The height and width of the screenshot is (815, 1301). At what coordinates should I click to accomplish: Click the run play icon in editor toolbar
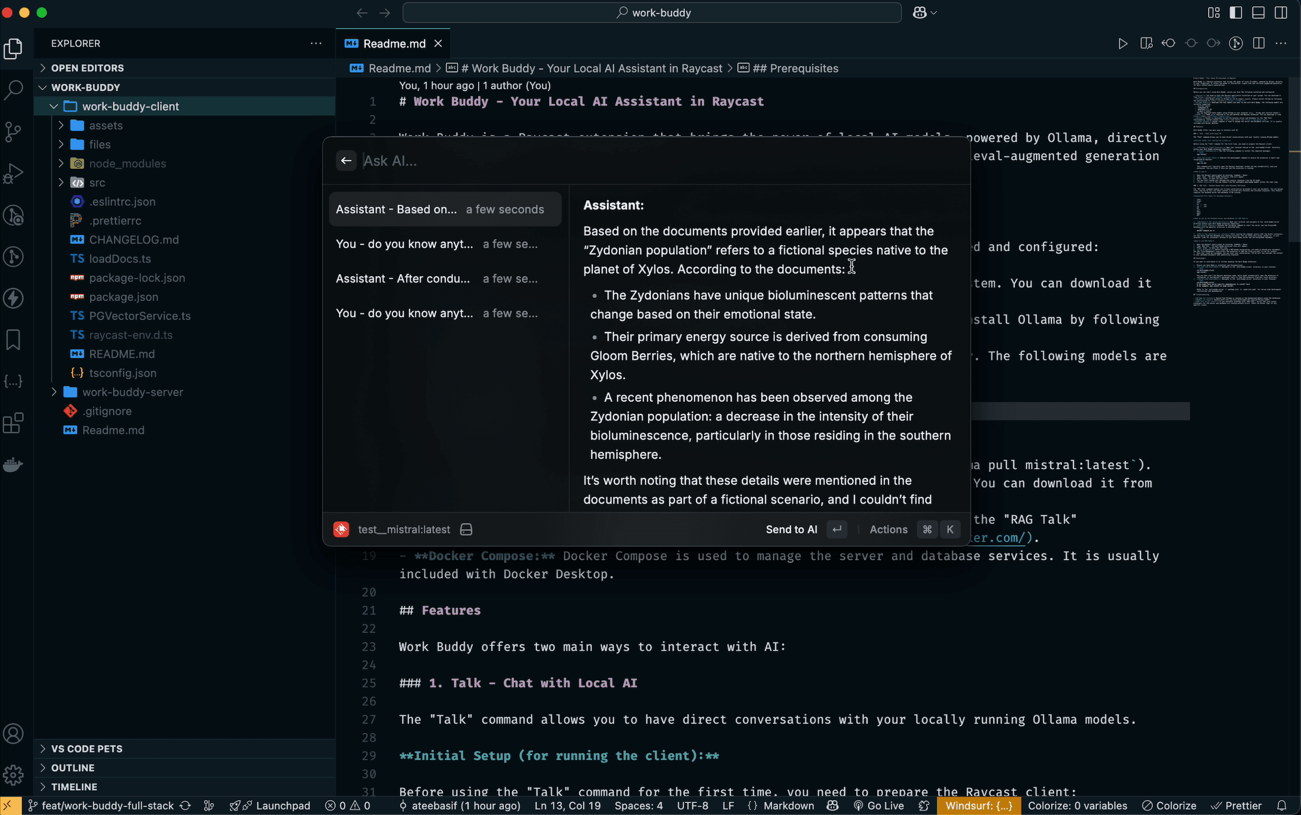click(1123, 44)
